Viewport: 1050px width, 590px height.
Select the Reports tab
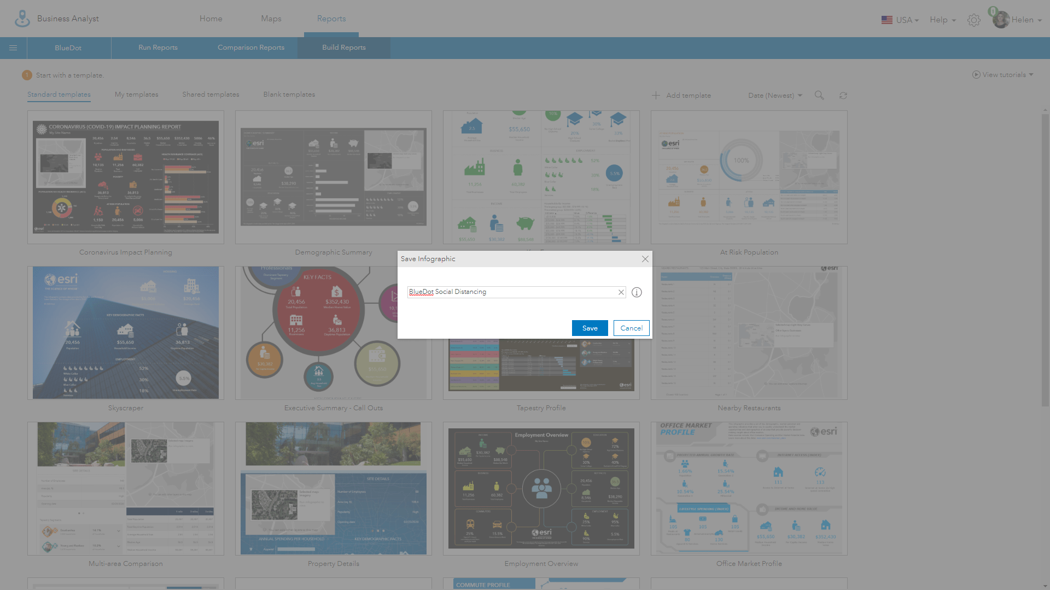click(x=331, y=19)
